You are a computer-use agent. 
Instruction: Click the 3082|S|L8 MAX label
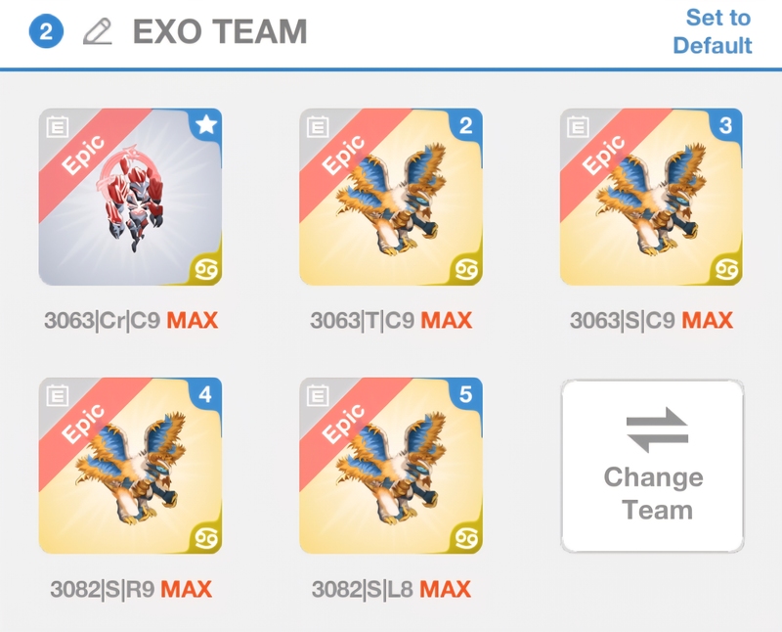(391, 590)
